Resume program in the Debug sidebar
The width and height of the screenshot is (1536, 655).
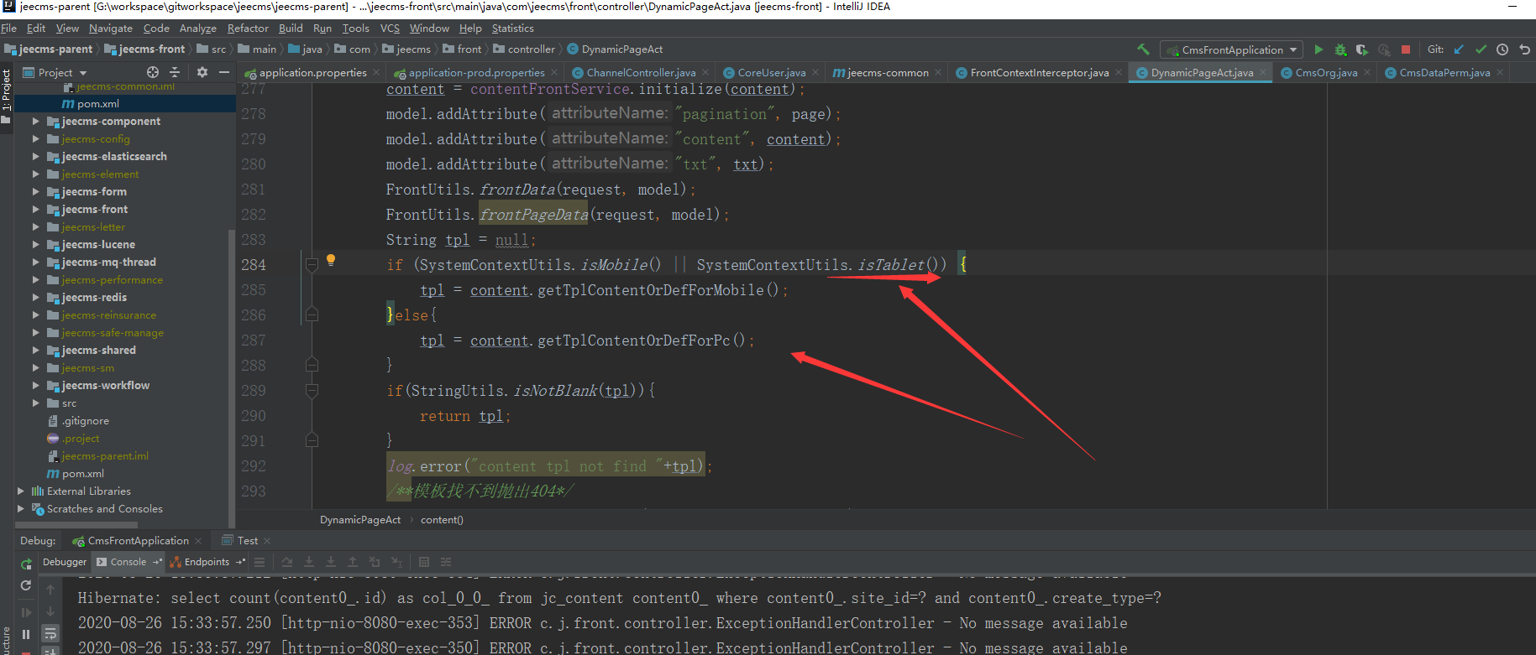click(x=26, y=612)
